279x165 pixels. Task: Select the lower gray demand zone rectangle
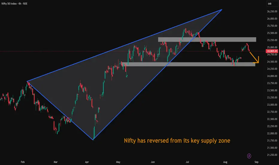188,64
